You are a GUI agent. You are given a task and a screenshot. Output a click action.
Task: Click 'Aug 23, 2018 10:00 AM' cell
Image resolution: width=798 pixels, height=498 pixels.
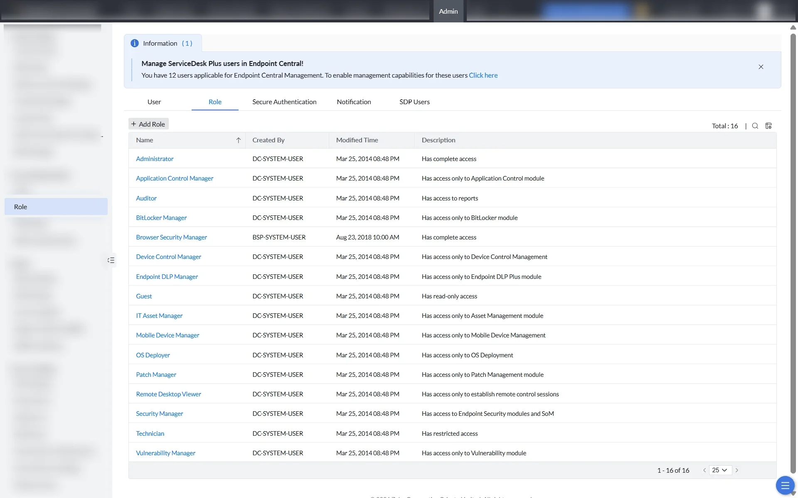367,237
